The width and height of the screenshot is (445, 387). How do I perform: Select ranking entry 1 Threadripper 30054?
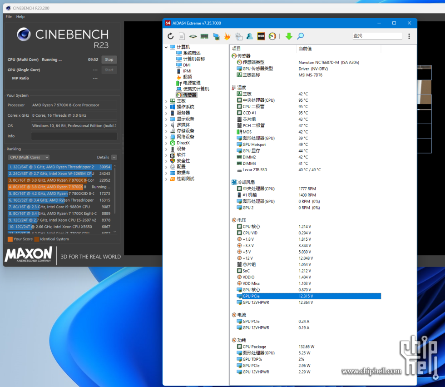click(x=59, y=167)
